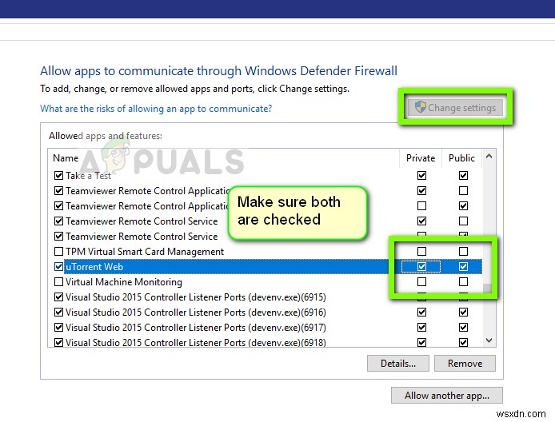
Task: Toggle the Public checkbox for uTorrent Web
Action: coord(463,267)
